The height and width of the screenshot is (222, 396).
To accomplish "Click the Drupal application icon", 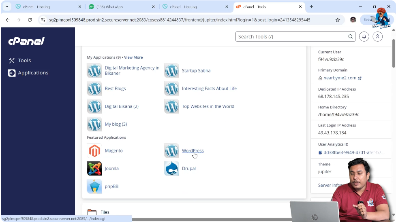I will [171, 169].
